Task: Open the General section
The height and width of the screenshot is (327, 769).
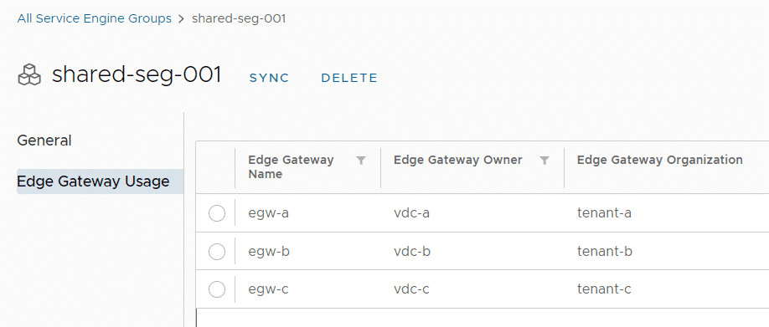Action: click(44, 141)
